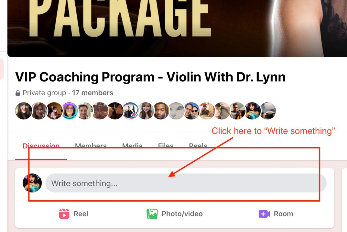Open the Files tab
This screenshot has width=347, height=232.
tap(166, 146)
